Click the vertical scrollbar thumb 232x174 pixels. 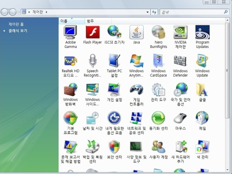227,70
